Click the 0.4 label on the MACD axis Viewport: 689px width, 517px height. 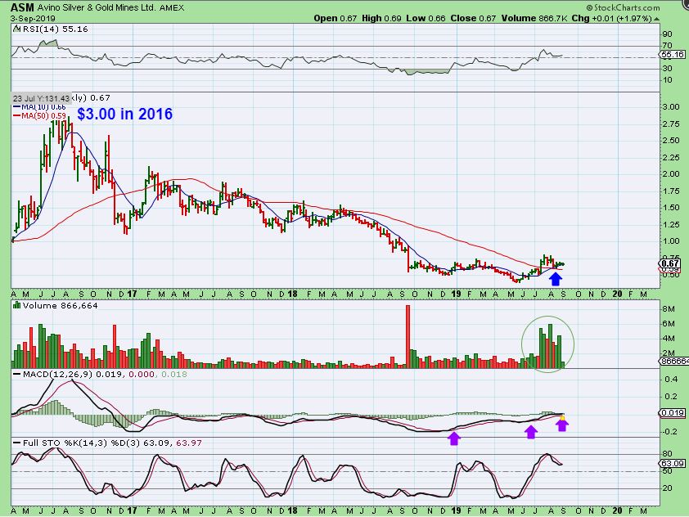click(x=670, y=379)
